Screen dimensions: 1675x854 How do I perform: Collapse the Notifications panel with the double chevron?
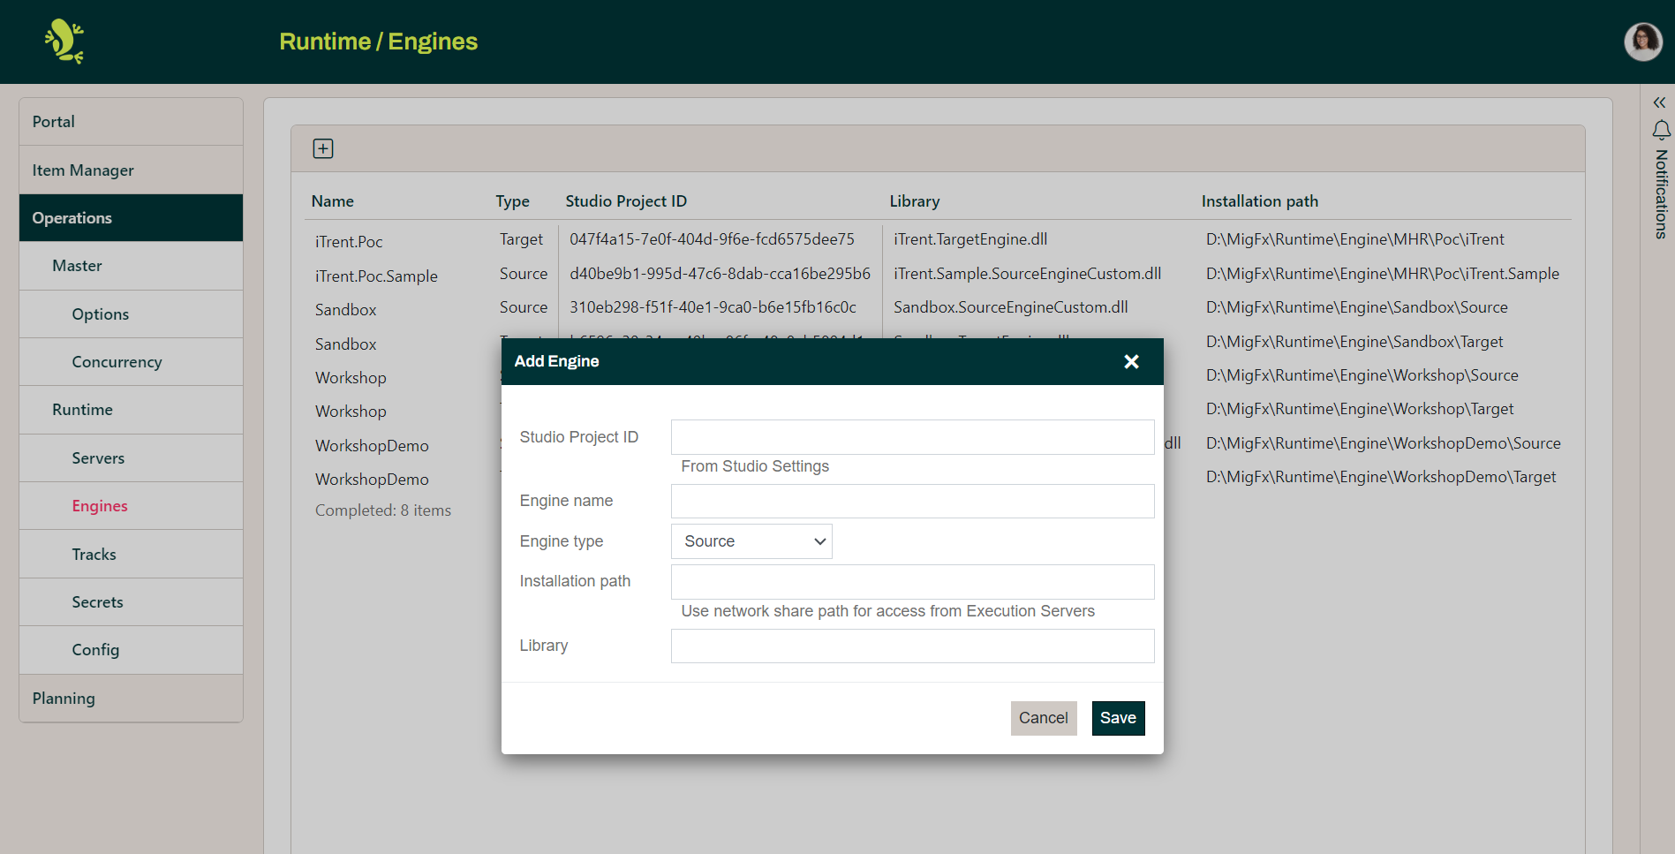click(1657, 102)
